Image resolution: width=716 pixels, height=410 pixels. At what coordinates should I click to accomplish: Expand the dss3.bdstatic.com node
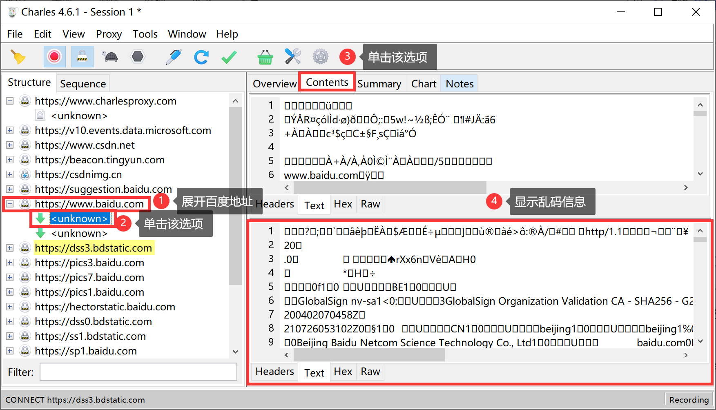pos(10,248)
